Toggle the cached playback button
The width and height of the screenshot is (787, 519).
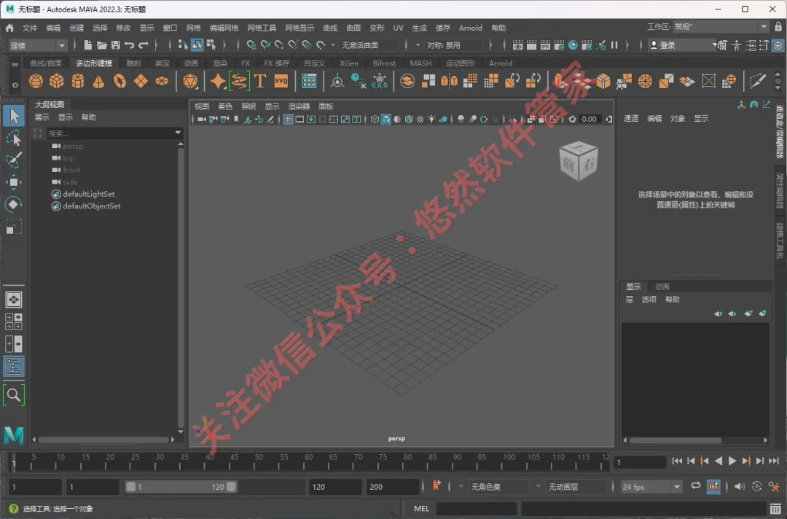(713, 486)
